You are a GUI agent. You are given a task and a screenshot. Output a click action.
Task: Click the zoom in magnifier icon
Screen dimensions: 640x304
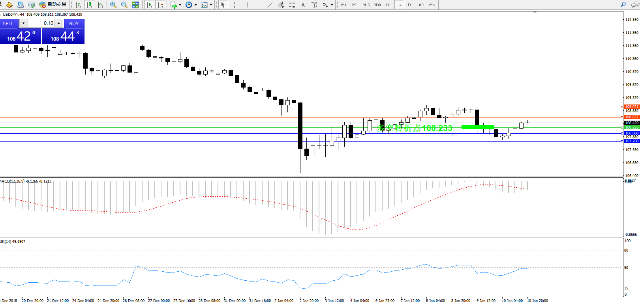coord(113,5)
